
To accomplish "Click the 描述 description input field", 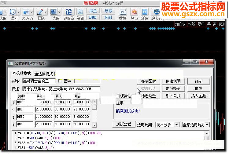I will click(61, 89).
